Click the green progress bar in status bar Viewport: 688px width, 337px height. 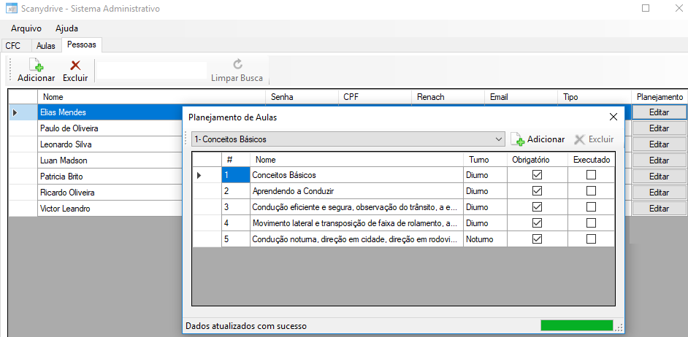[576, 326]
